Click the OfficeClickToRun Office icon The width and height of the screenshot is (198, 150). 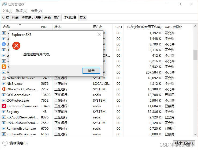pyautogui.click(x=4, y=89)
